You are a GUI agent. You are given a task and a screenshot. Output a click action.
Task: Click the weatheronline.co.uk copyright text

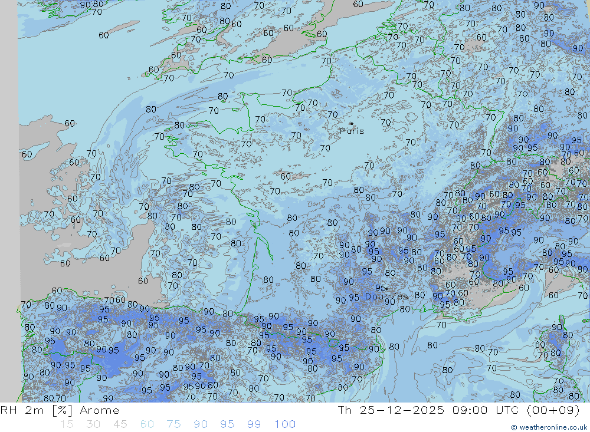point(549,427)
